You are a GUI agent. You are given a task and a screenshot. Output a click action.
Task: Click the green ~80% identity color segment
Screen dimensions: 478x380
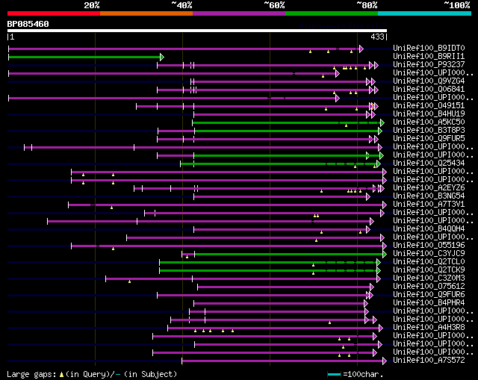coord(332,13)
